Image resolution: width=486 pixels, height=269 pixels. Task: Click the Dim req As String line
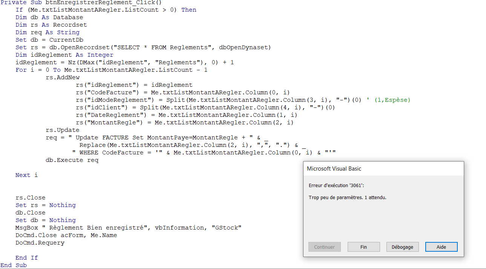[48, 32]
